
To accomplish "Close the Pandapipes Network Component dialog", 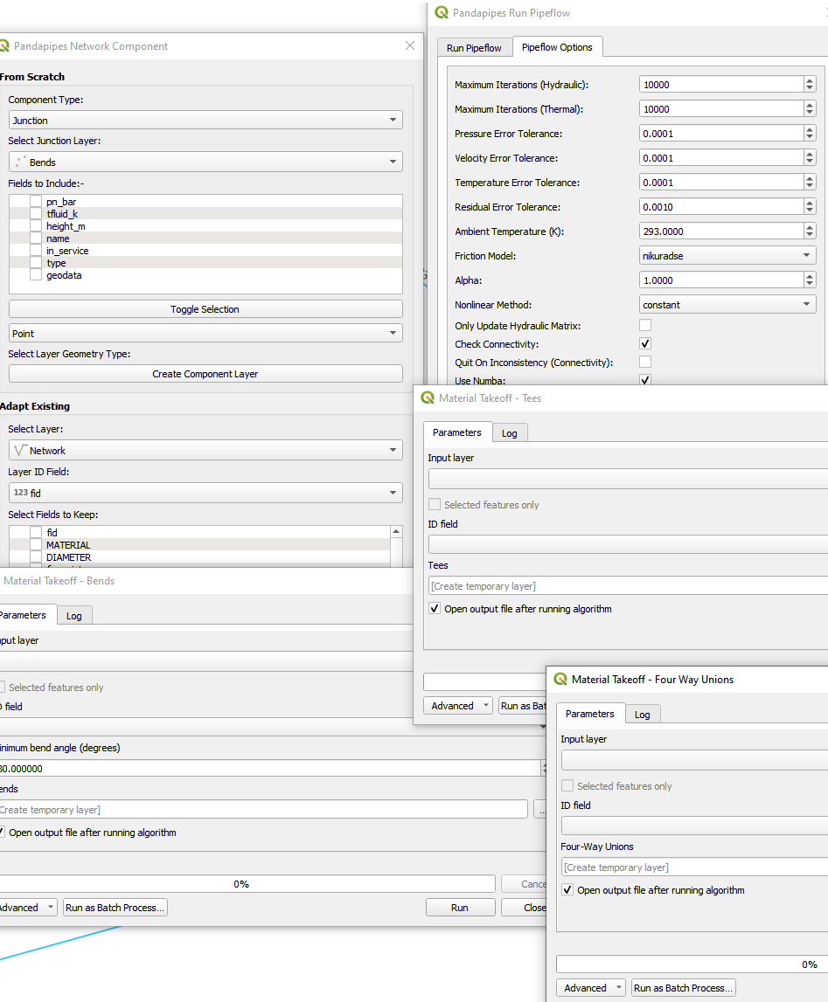I will point(410,45).
